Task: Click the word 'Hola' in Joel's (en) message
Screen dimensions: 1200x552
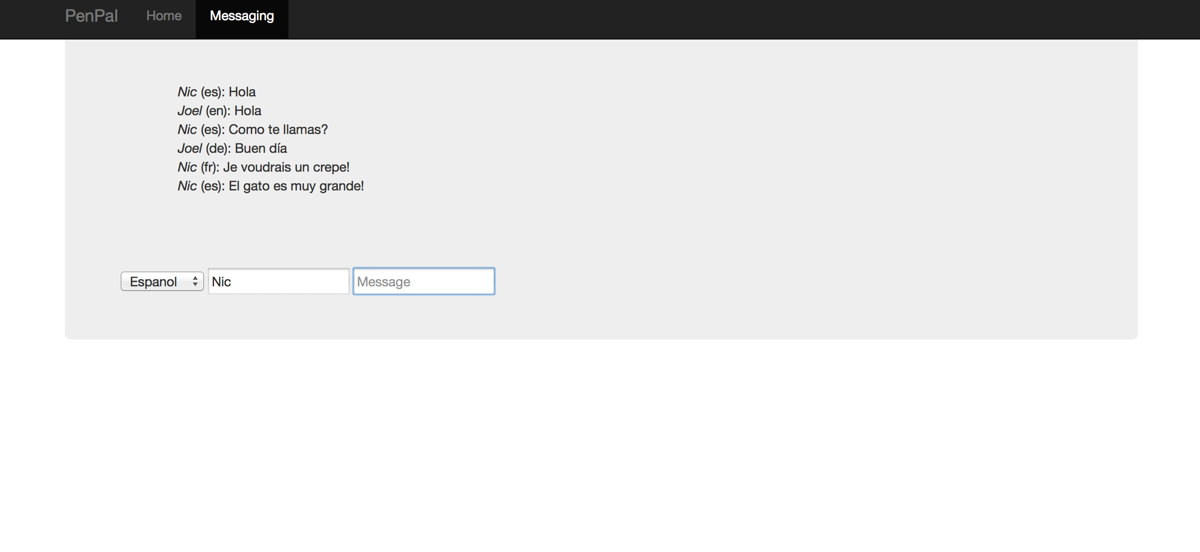Action: 248,111
